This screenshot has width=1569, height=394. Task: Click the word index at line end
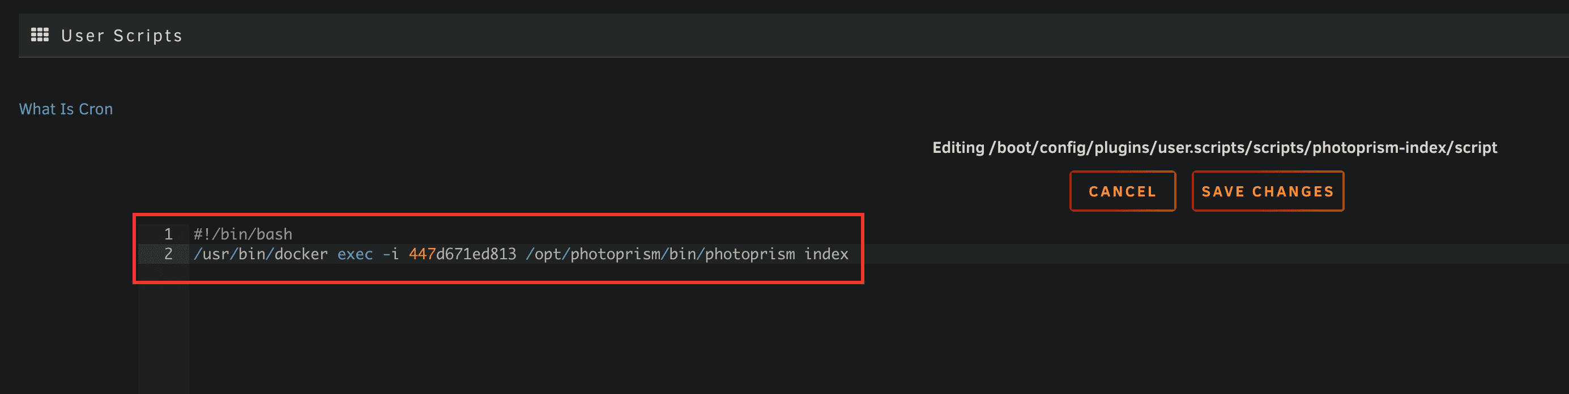[x=826, y=254]
